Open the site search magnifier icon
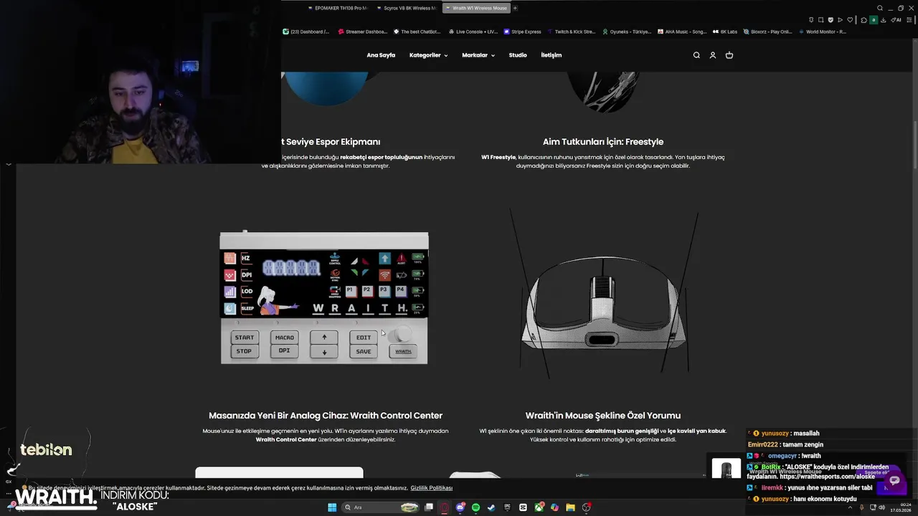 tap(696, 55)
